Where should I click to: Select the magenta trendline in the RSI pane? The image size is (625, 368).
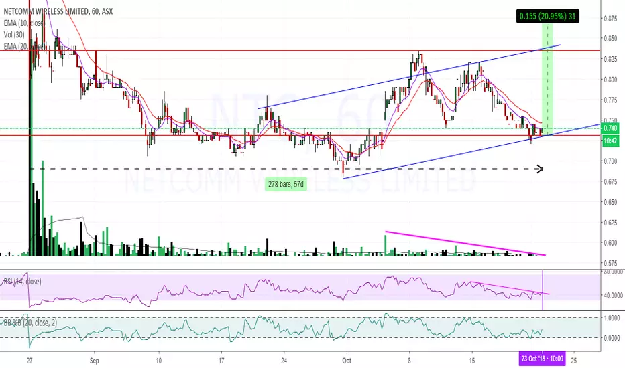point(510,288)
